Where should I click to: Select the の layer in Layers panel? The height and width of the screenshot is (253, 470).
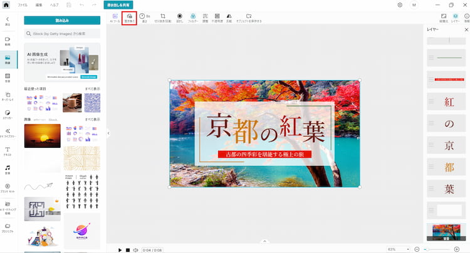click(x=446, y=123)
